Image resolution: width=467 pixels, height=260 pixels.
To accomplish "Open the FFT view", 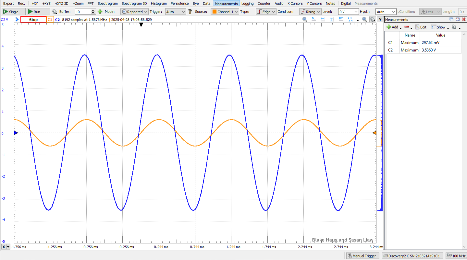I will pos(91,3).
